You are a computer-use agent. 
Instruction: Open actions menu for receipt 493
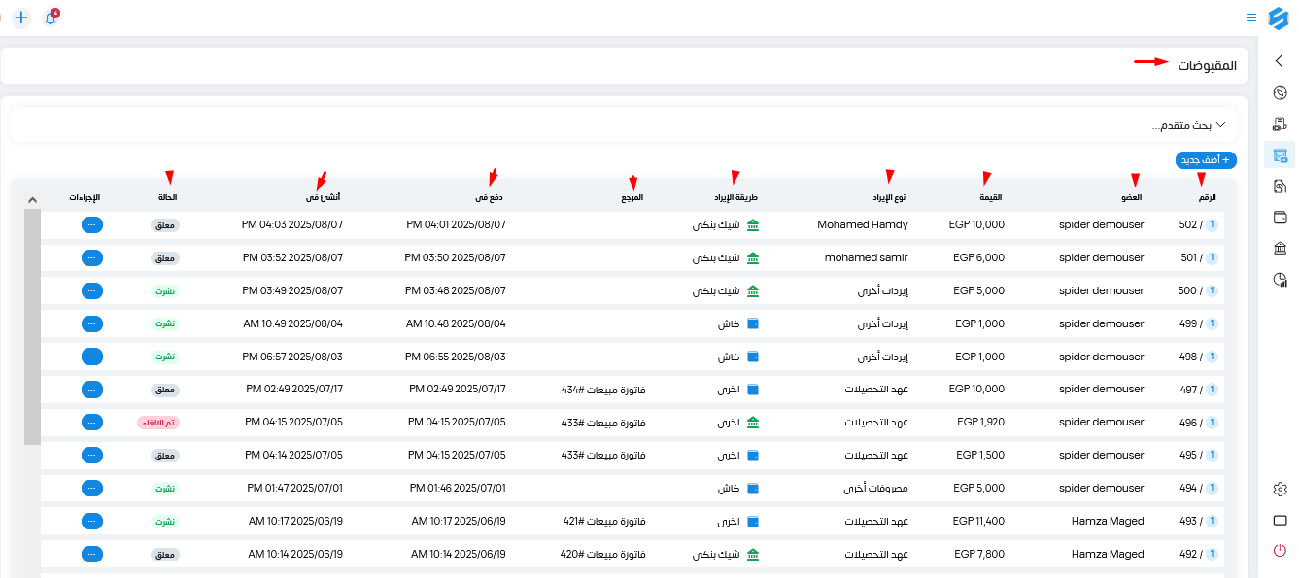pyautogui.click(x=92, y=521)
